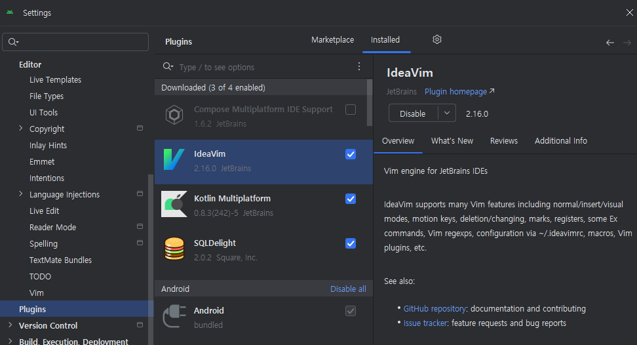Open the plugin list options kebab menu
The image size is (637, 345).
click(x=358, y=67)
